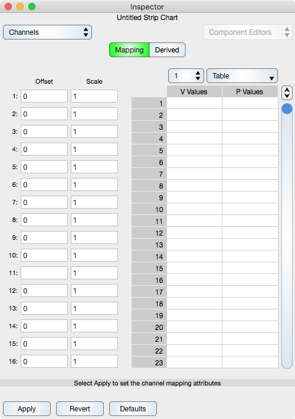Switch to the Derived tab
The image size is (295, 419).
pos(167,50)
